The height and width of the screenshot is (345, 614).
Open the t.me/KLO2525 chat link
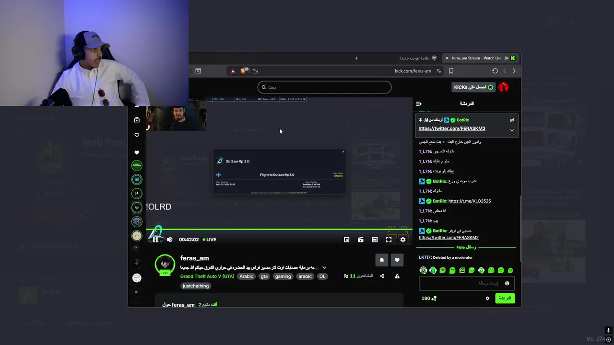coord(470,201)
